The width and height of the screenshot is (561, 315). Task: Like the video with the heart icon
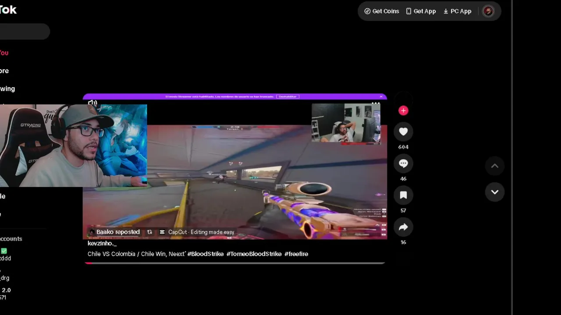403,132
